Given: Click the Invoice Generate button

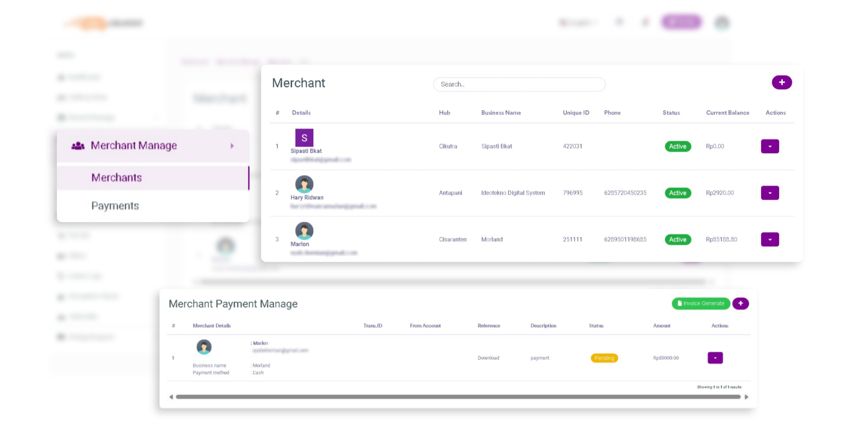Looking at the screenshot, I should [x=701, y=304].
